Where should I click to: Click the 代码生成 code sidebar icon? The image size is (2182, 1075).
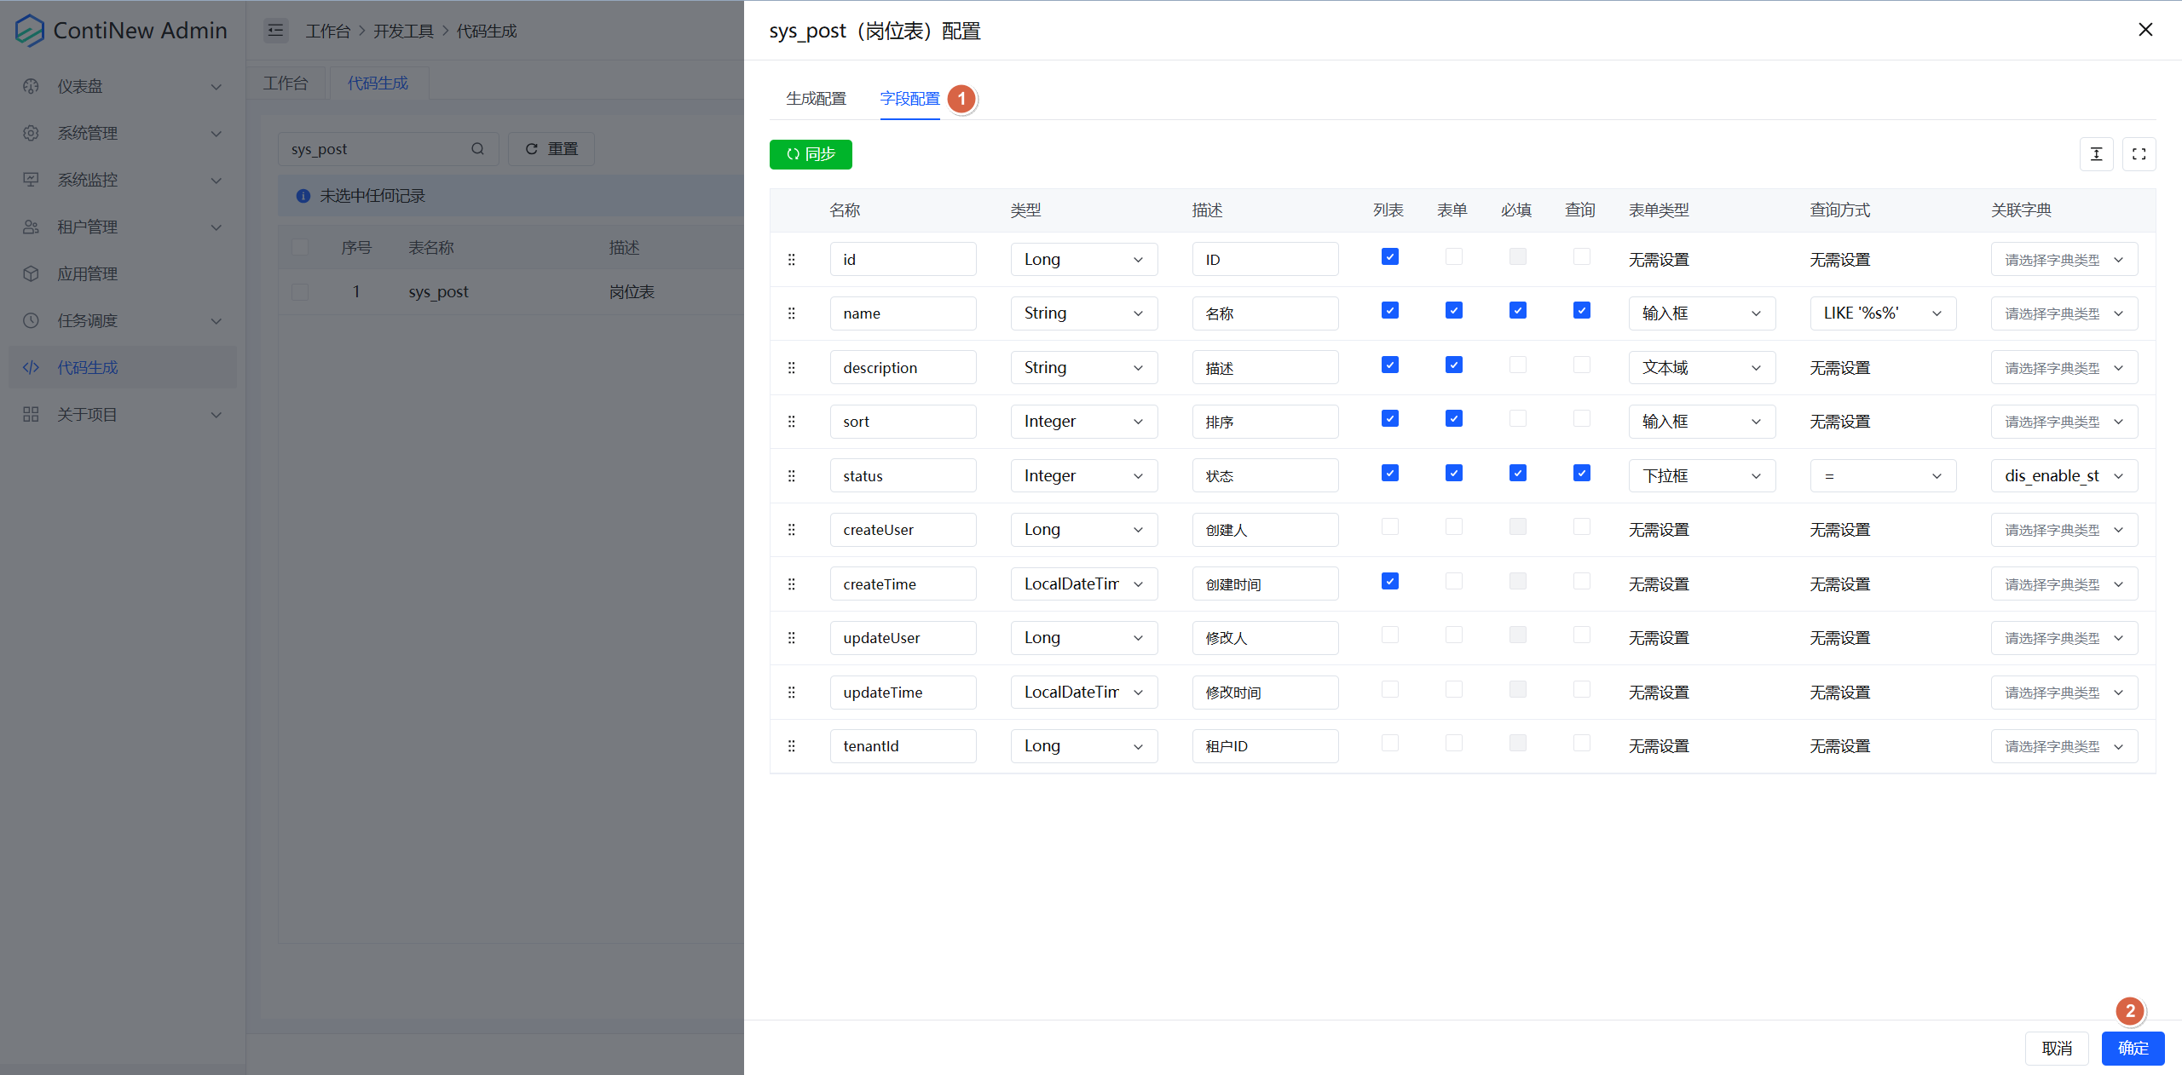(x=31, y=367)
